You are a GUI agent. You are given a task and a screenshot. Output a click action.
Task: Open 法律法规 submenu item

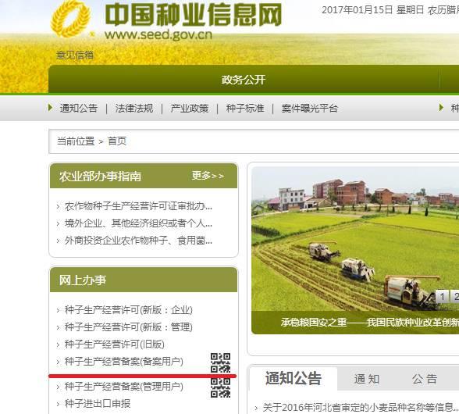pos(134,108)
